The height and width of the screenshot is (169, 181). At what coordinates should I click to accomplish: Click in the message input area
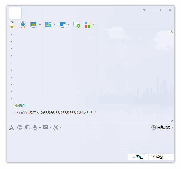91,142
